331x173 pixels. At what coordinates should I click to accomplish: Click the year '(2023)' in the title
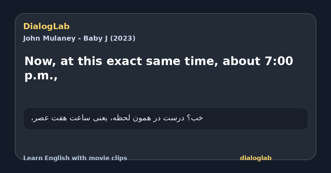tap(123, 38)
